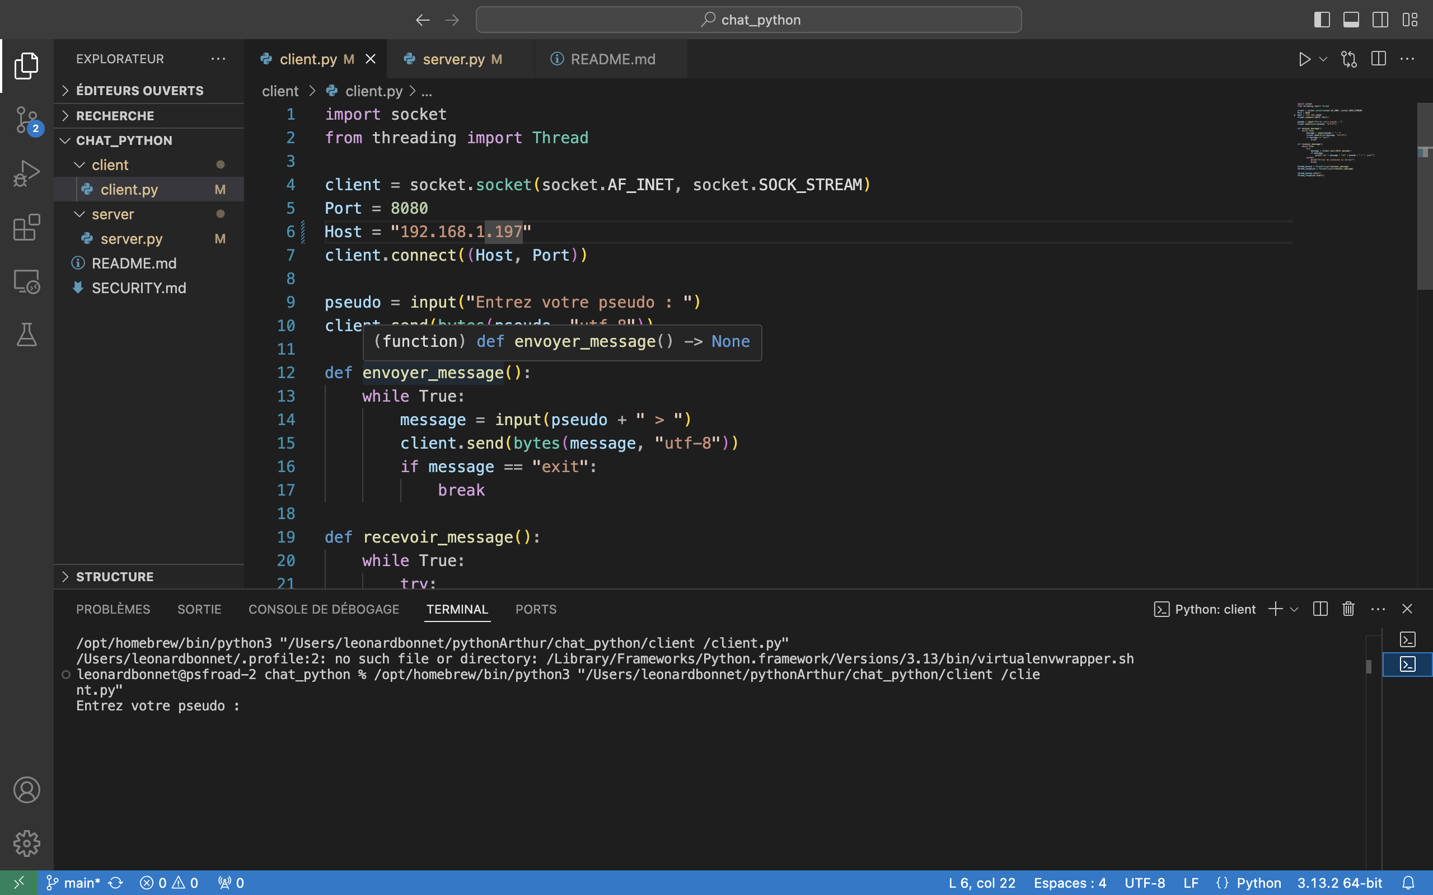Open Remote Explorer view

27,282
